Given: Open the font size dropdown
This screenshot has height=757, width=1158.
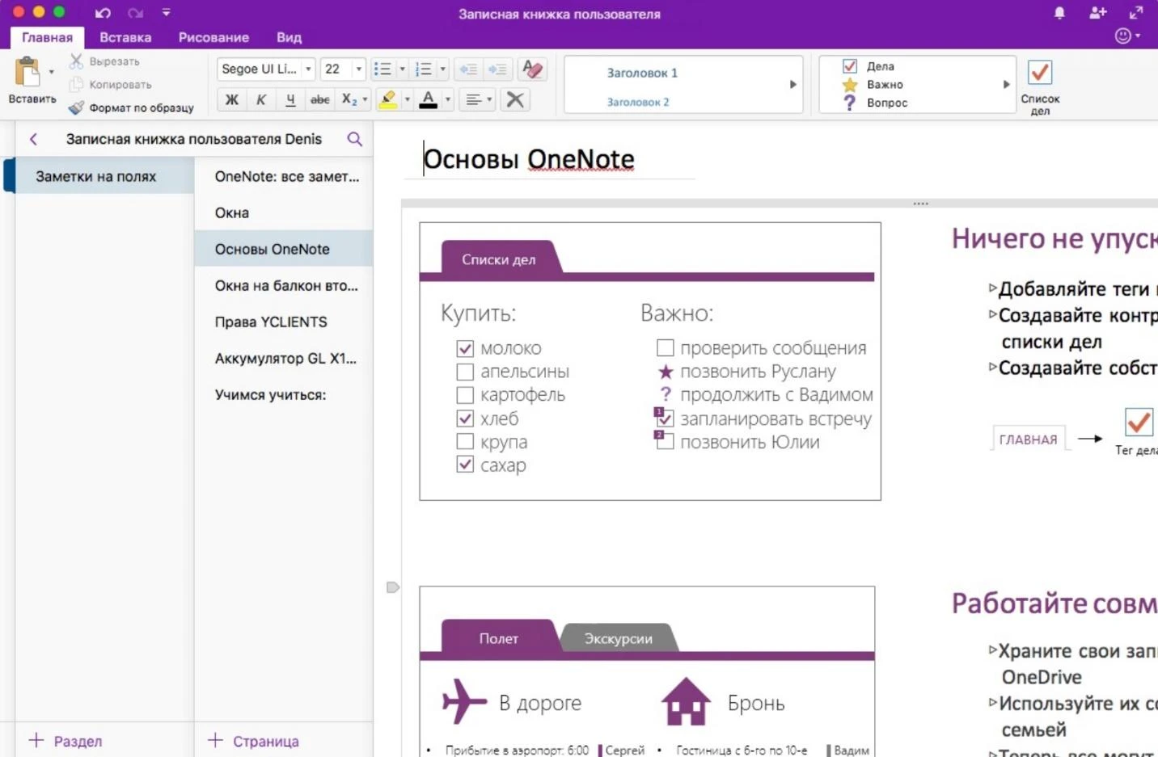Looking at the screenshot, I should point(359,69).
